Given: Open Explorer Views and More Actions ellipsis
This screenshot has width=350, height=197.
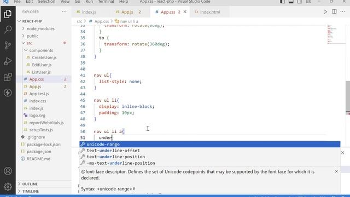Looking at the screenshot, I should 64,12.
